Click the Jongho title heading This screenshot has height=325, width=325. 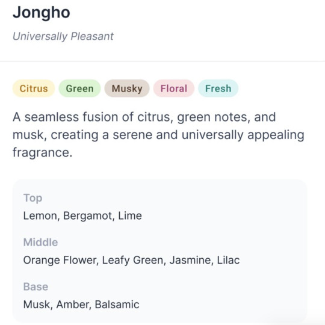point(42,13)
